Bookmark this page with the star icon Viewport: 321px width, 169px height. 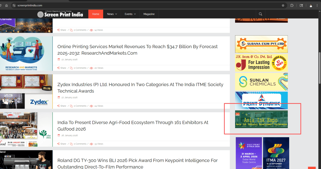pos(283,5)
